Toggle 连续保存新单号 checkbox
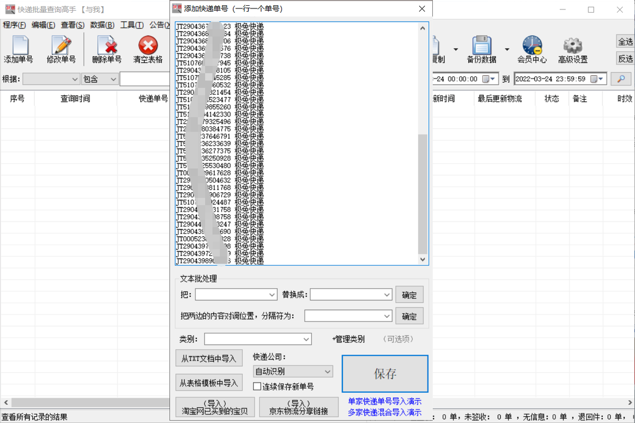The image size is (635, 423). (x=257, y=386)
